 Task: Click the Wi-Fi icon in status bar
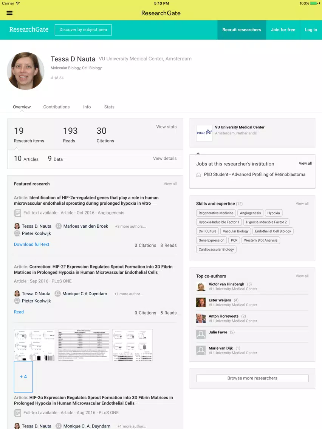(18, 3)
